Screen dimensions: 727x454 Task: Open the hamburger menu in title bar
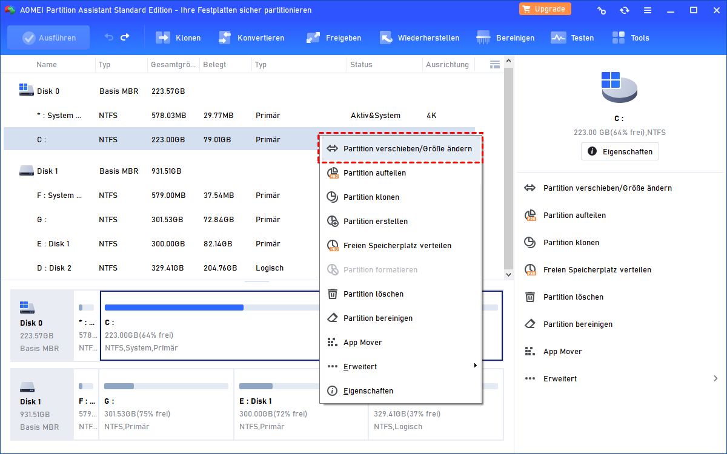click(648, 10)
